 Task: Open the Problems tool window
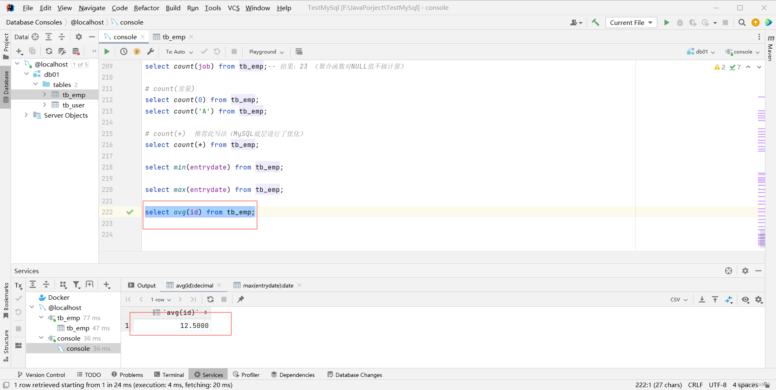pos(127,374)
